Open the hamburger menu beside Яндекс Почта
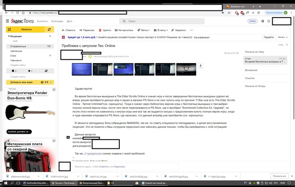The width and height of the screenshot is (295, 187). [x=7, y=21]
